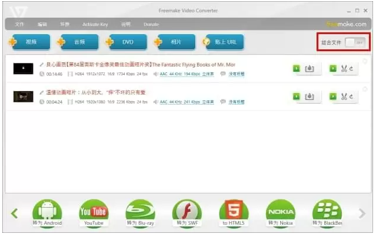Screen dimensions: 376x237
Task: Toggle the 结合文件 join files switch
Action: pyautogui.click(x=355, y=42)
